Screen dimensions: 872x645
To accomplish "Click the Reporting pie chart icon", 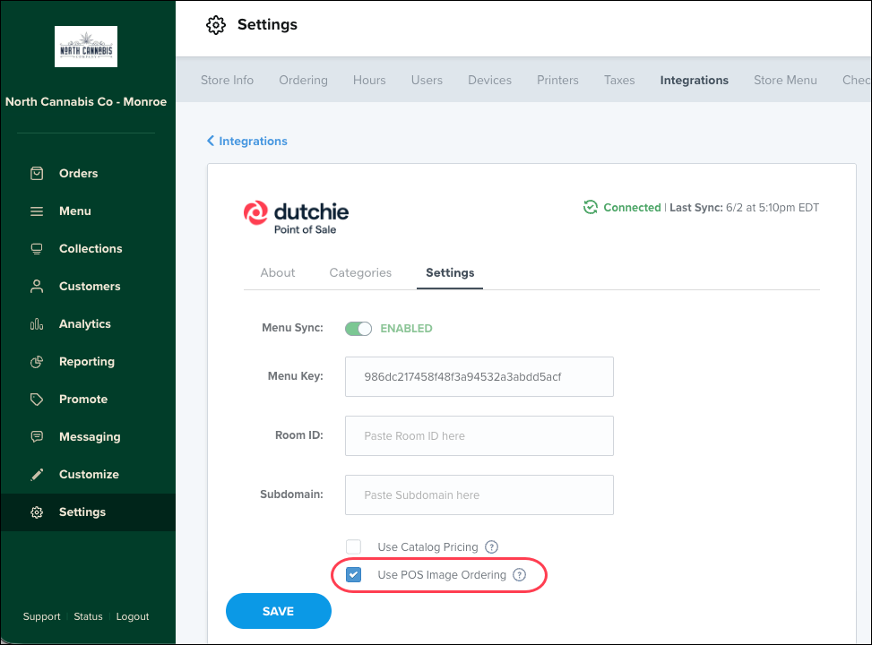I will coord(37,361).
